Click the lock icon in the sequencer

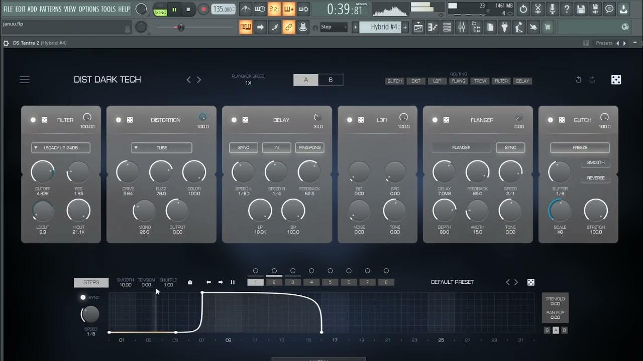190,282
